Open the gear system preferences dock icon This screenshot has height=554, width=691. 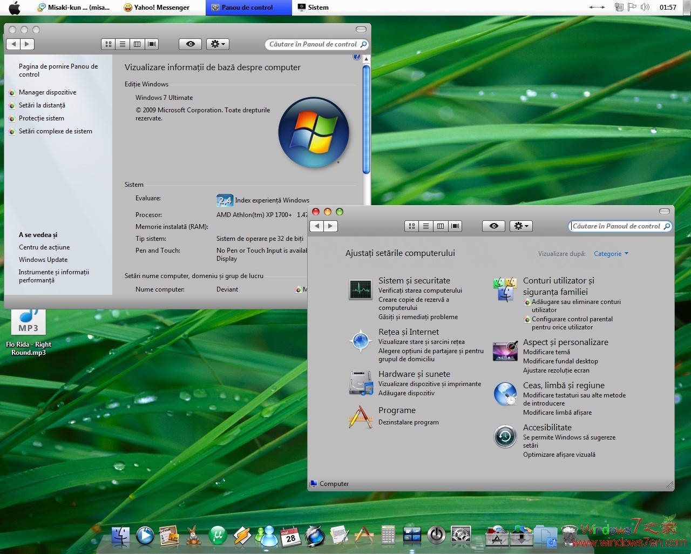click(461, 535)
